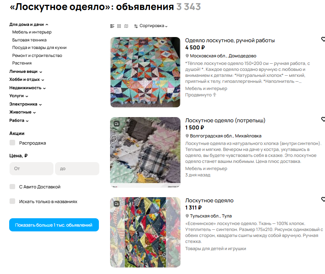The height and width of the screenshot is (274, 325).
Task: Open the Сортировка dropdown
Action: (151, 26)
